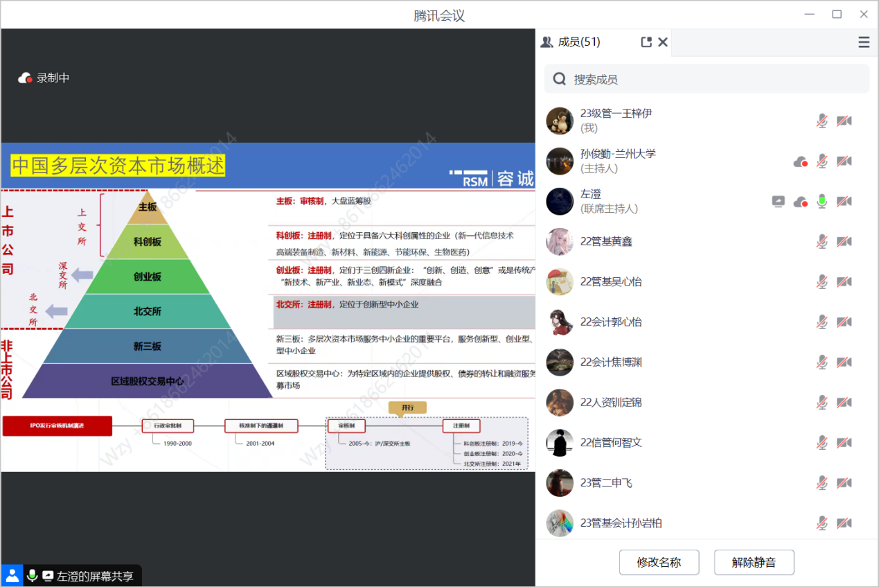This screenshot has height=587, width=879.
Task: Close the members panel
Action: (x=663, y=42)
